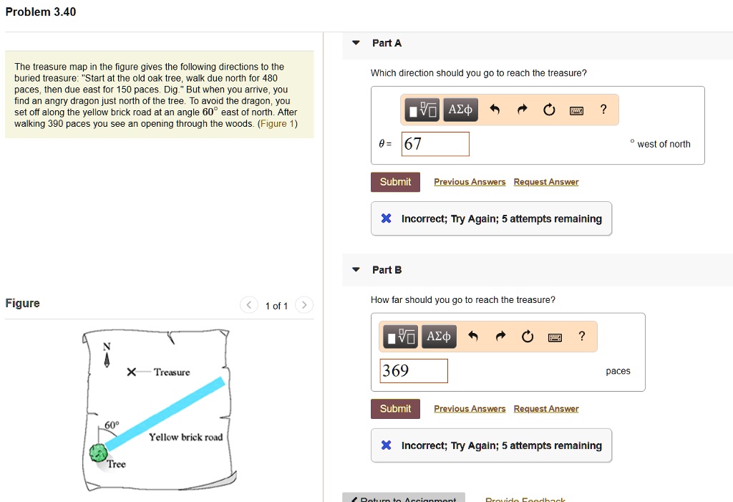This screenshot has width=733, height=502.
Task: Open the equation templates tool in Part A
Action: tap(420, 110)
